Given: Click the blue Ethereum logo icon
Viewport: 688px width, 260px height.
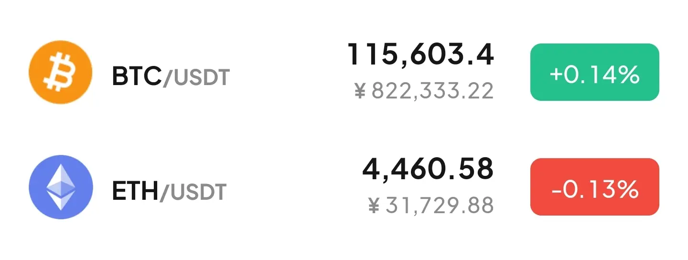Looking at the screenshot, I should point(60,187).
